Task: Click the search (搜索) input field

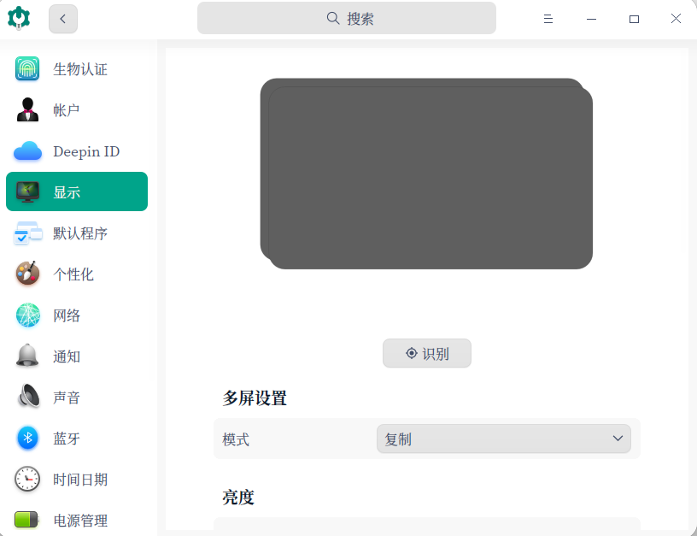Action: pyautogui.click(x=346, y=18)
